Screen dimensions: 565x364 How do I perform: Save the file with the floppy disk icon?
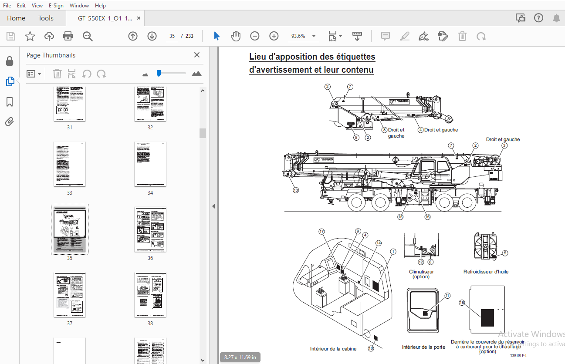click(x=10, y=36)
